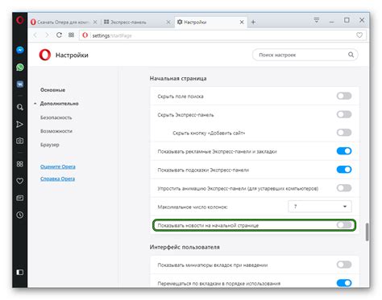Toggle Скрыть кнопку «Добавить сайт» switch

pos(344,133)
